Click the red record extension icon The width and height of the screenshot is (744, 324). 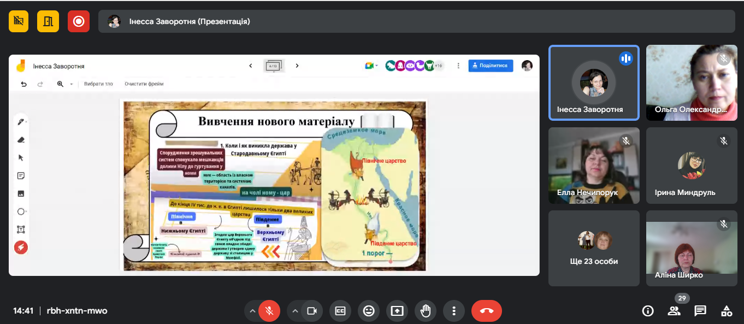tap(79, 21)
